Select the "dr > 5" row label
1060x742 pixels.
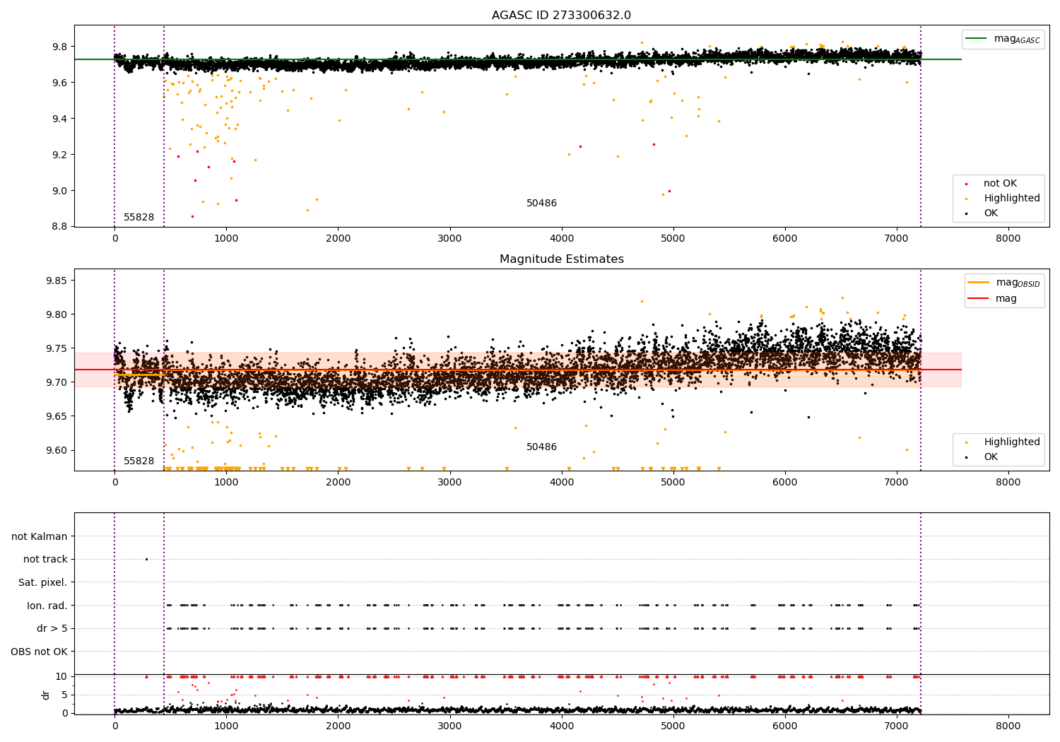52,629
